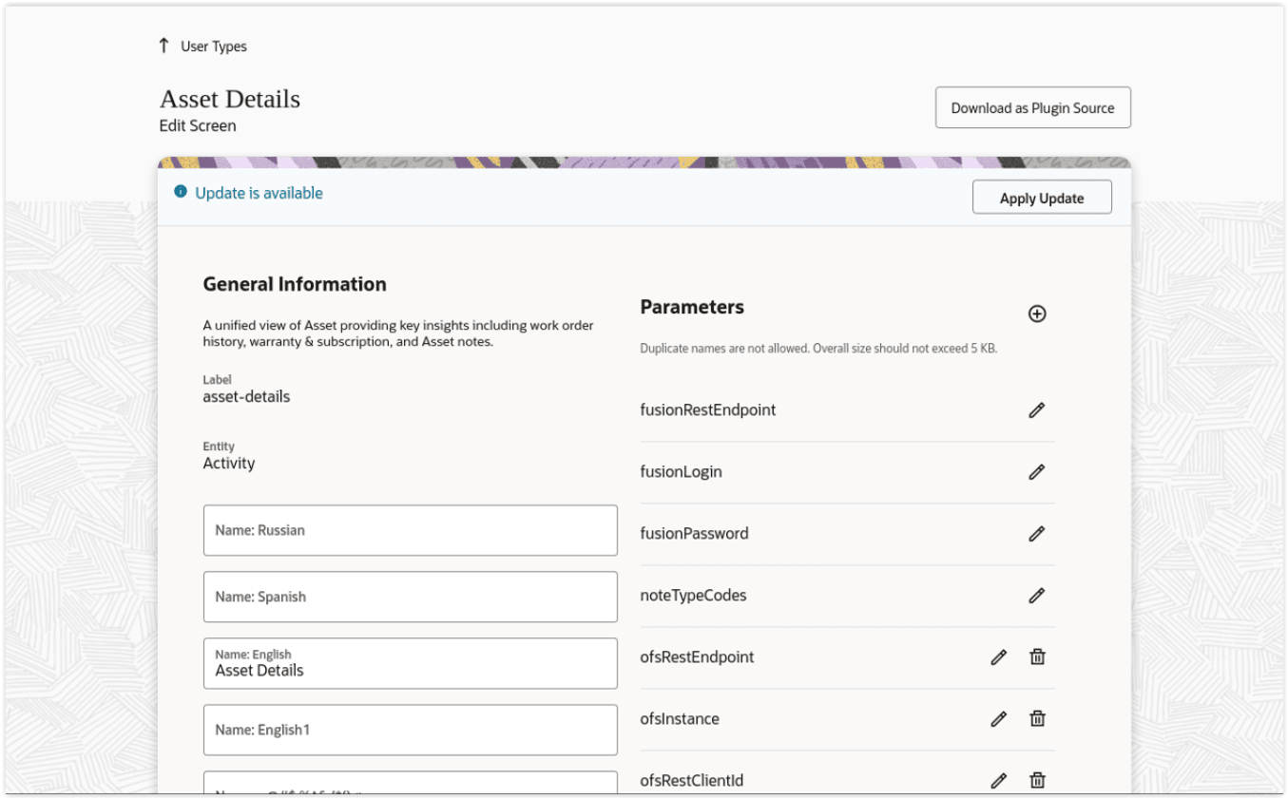Delete the ofsRestClientId parameter
This screenshot has width=1288, height=799.
pos(1038,780)
